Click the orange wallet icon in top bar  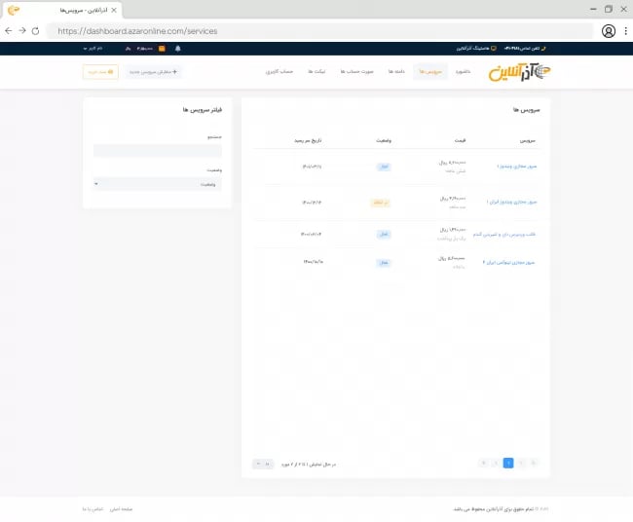click(162, 49)
